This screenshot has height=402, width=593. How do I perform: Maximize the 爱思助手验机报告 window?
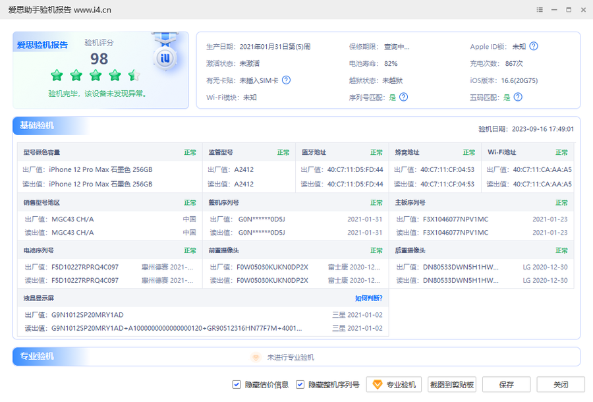[x=569, y=10]
